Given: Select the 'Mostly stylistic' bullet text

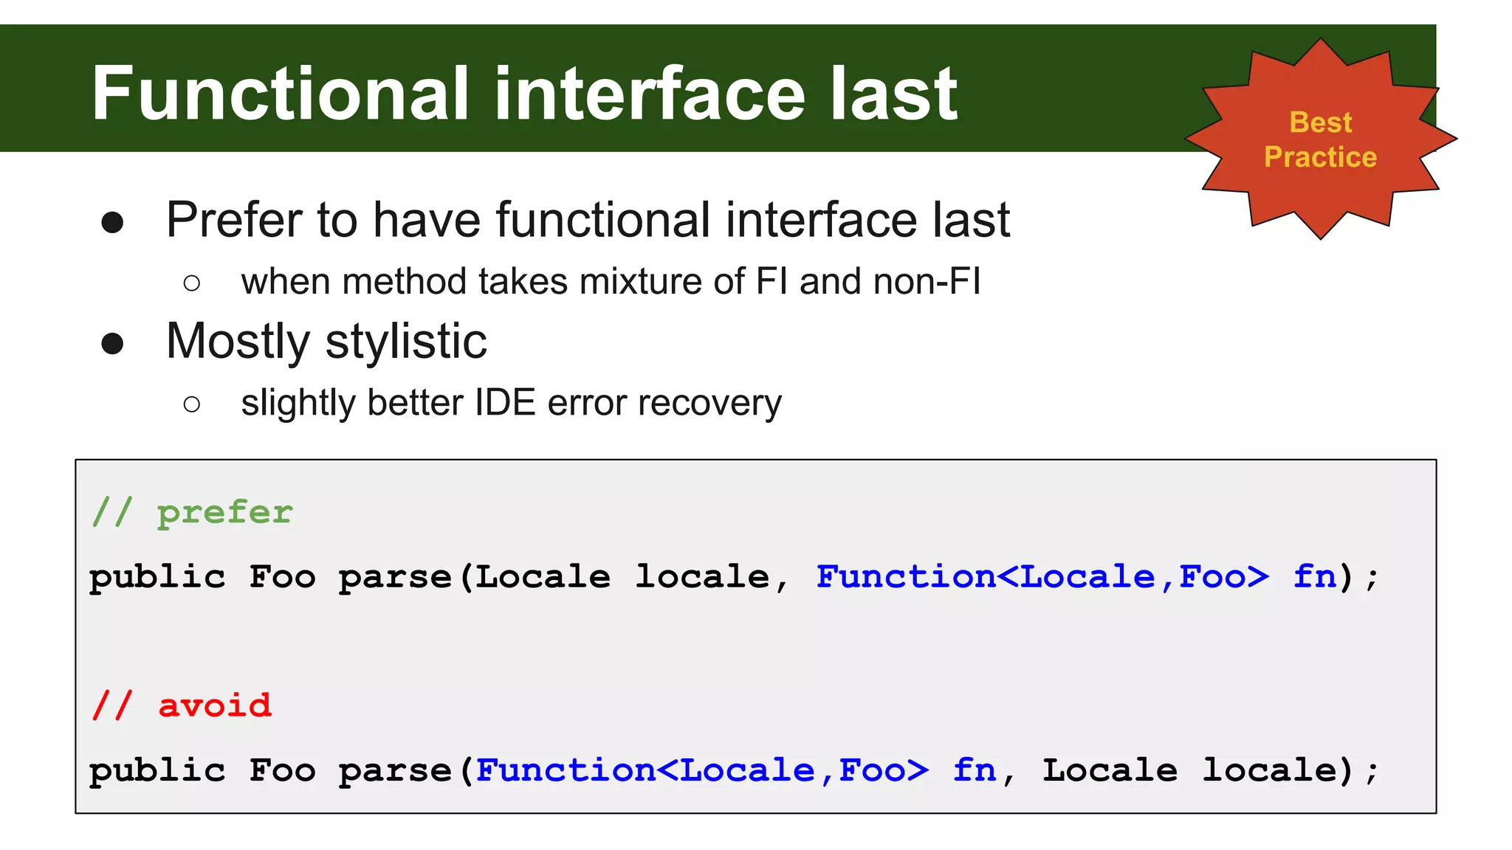Looking at the screenshot, I should point(326,342).
